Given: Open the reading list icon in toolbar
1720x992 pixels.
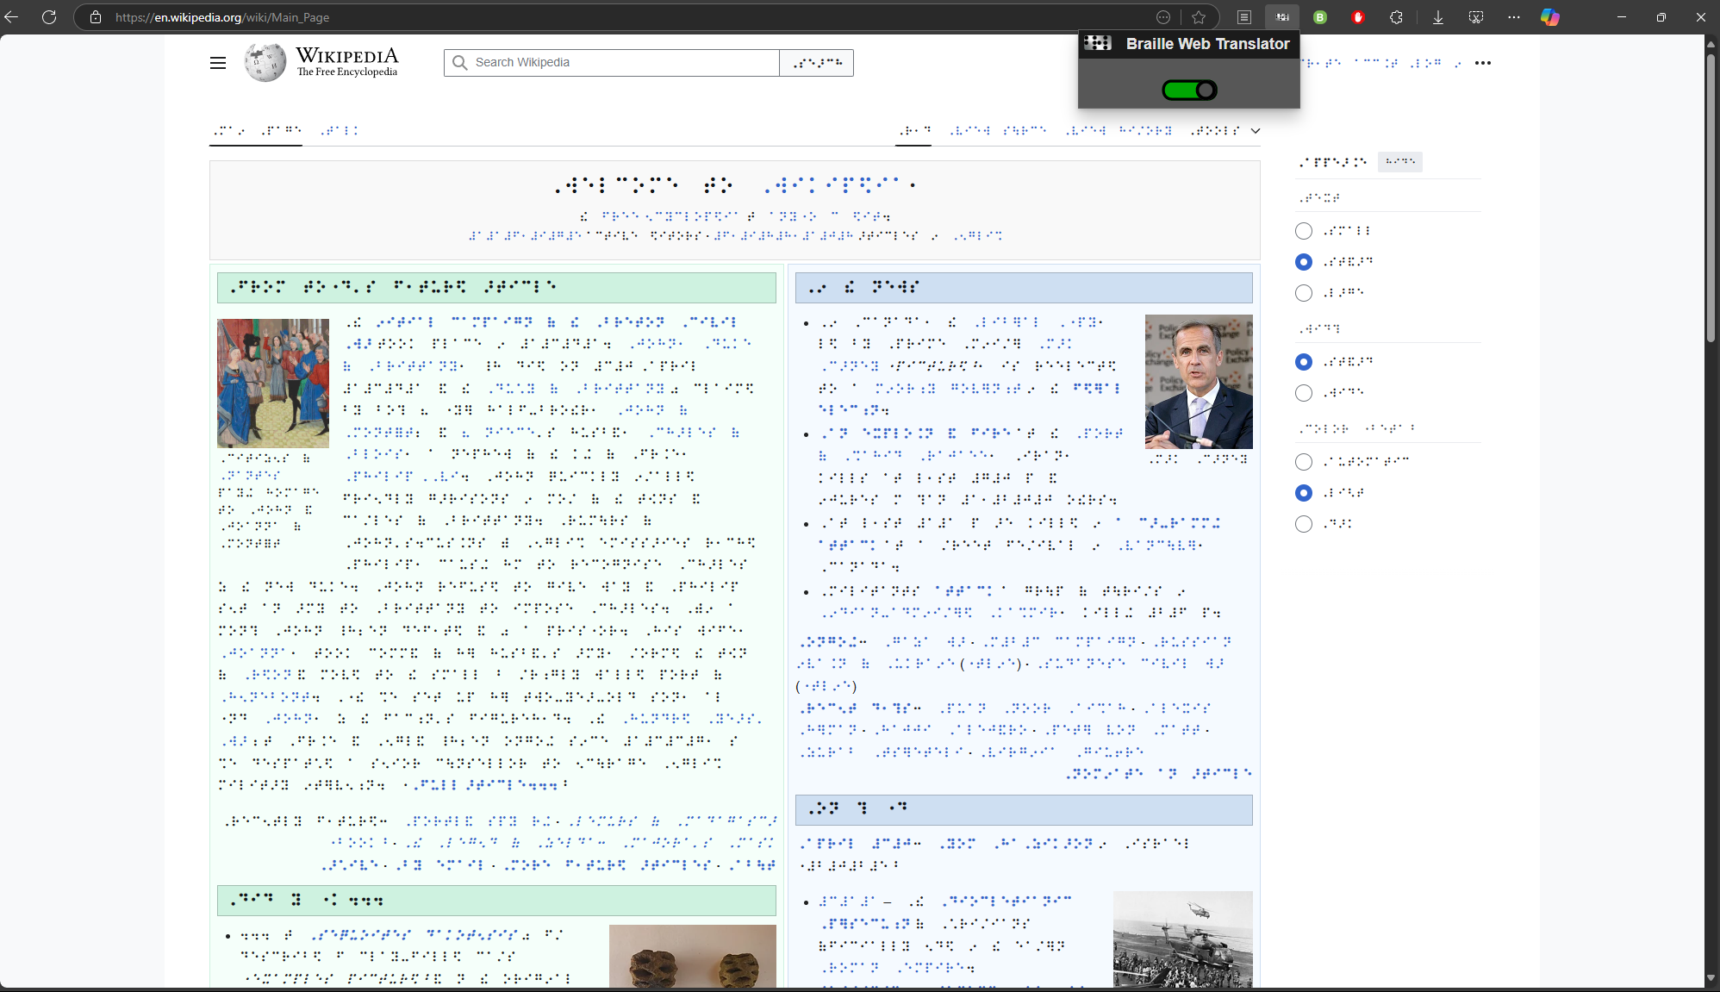Looking at the screenshot, I should pos(1243,17).
